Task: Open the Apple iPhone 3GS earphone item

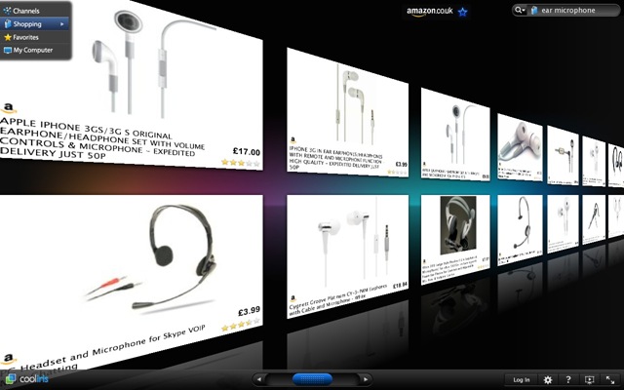Action: click(x=131, y=85)
